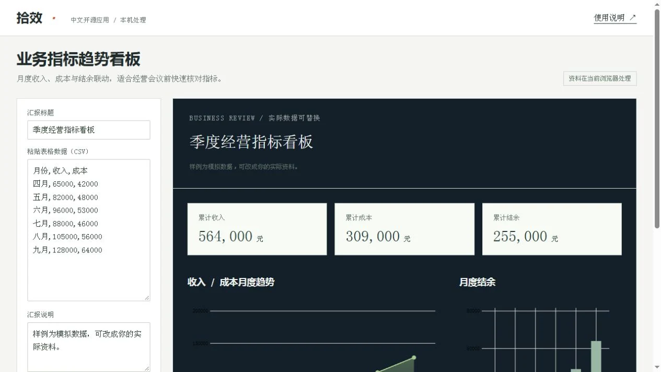Screen dimensions: 661x372
Task: Click the scrollbar up arrow
Action: pyautogui.click(x=657, y=4)
